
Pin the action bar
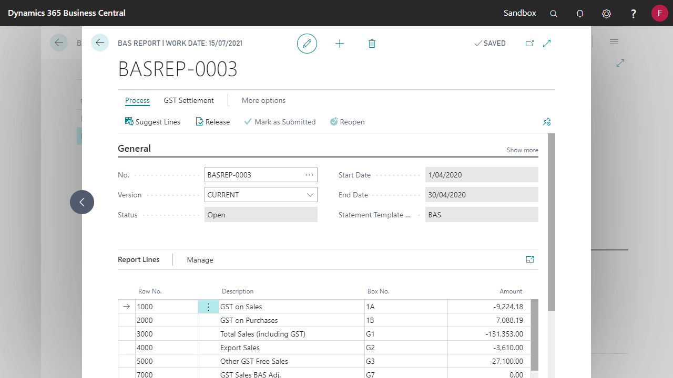point(547,122)
